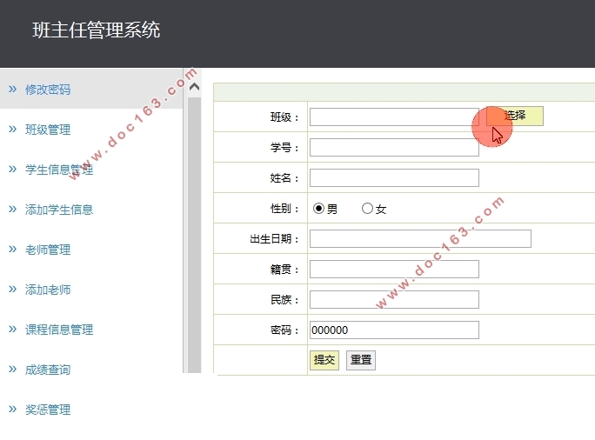Open the 修改密码 menu item
Viewport: 595px width, 440px height.
[x=48, y=90]
